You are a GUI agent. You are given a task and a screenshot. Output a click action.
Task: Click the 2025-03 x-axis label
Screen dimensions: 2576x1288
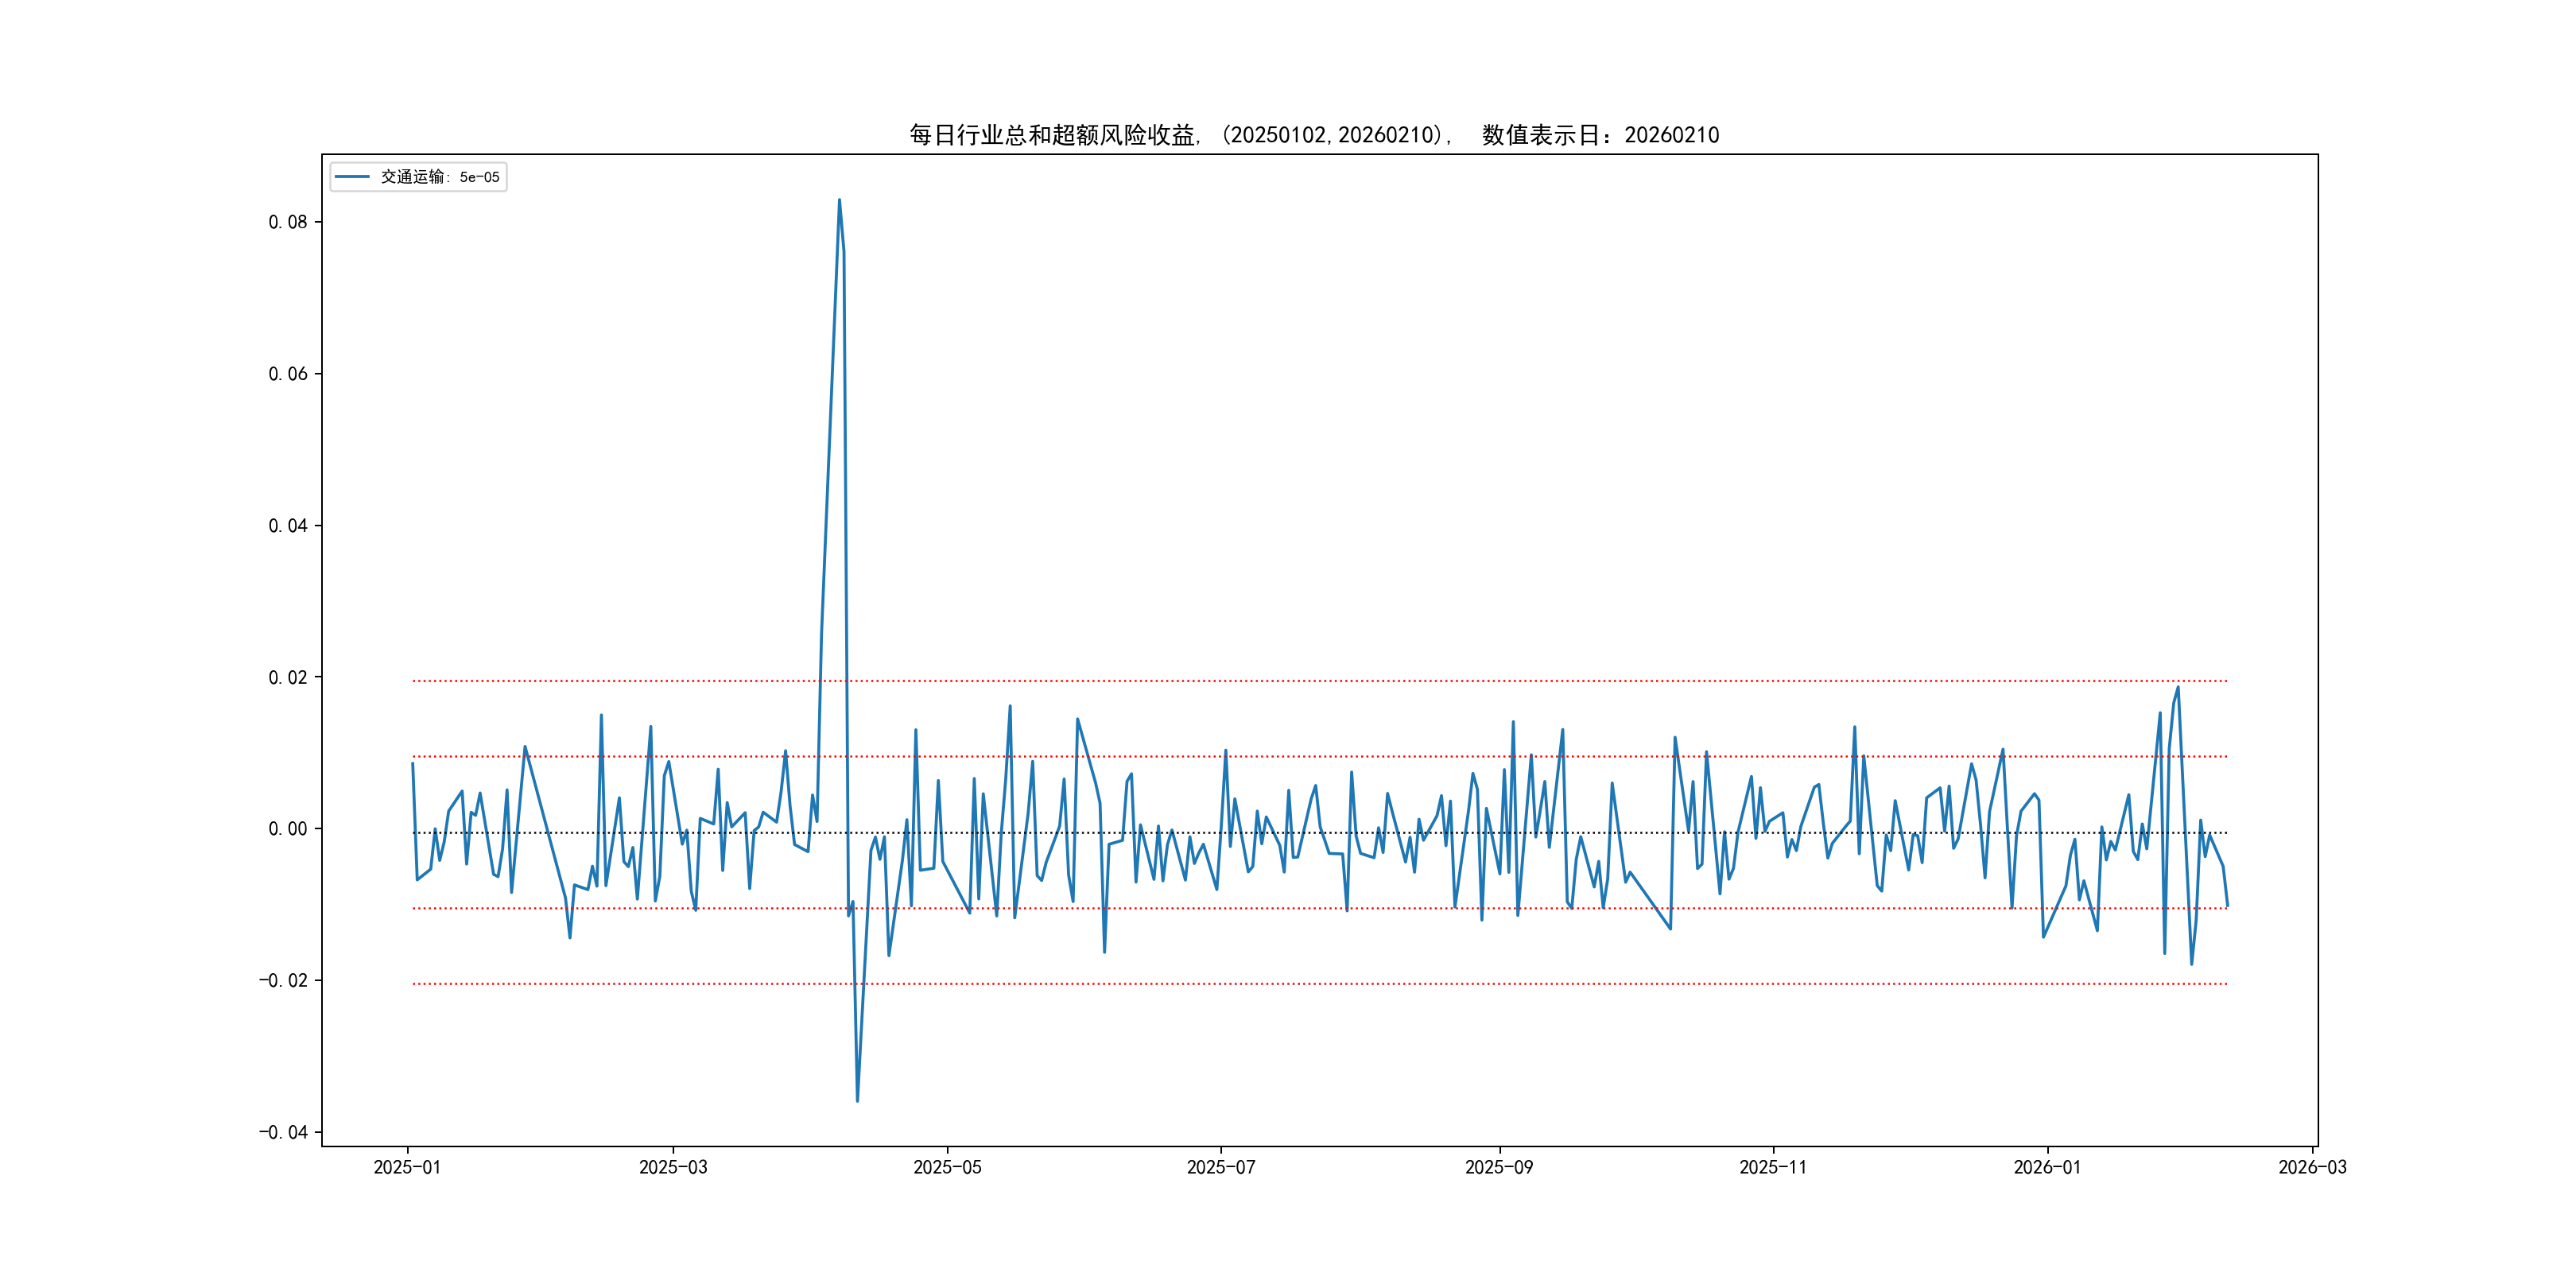tap(673, 1167)
